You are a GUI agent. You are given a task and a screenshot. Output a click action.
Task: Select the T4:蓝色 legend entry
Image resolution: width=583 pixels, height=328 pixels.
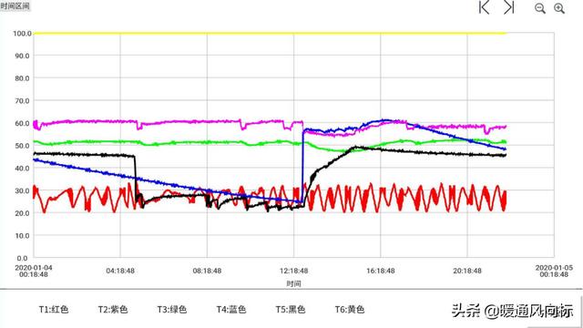[x=230, y=310]
